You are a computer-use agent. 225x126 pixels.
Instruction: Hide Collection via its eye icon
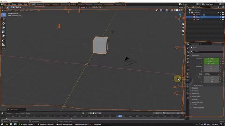click(x=220, y=13)
